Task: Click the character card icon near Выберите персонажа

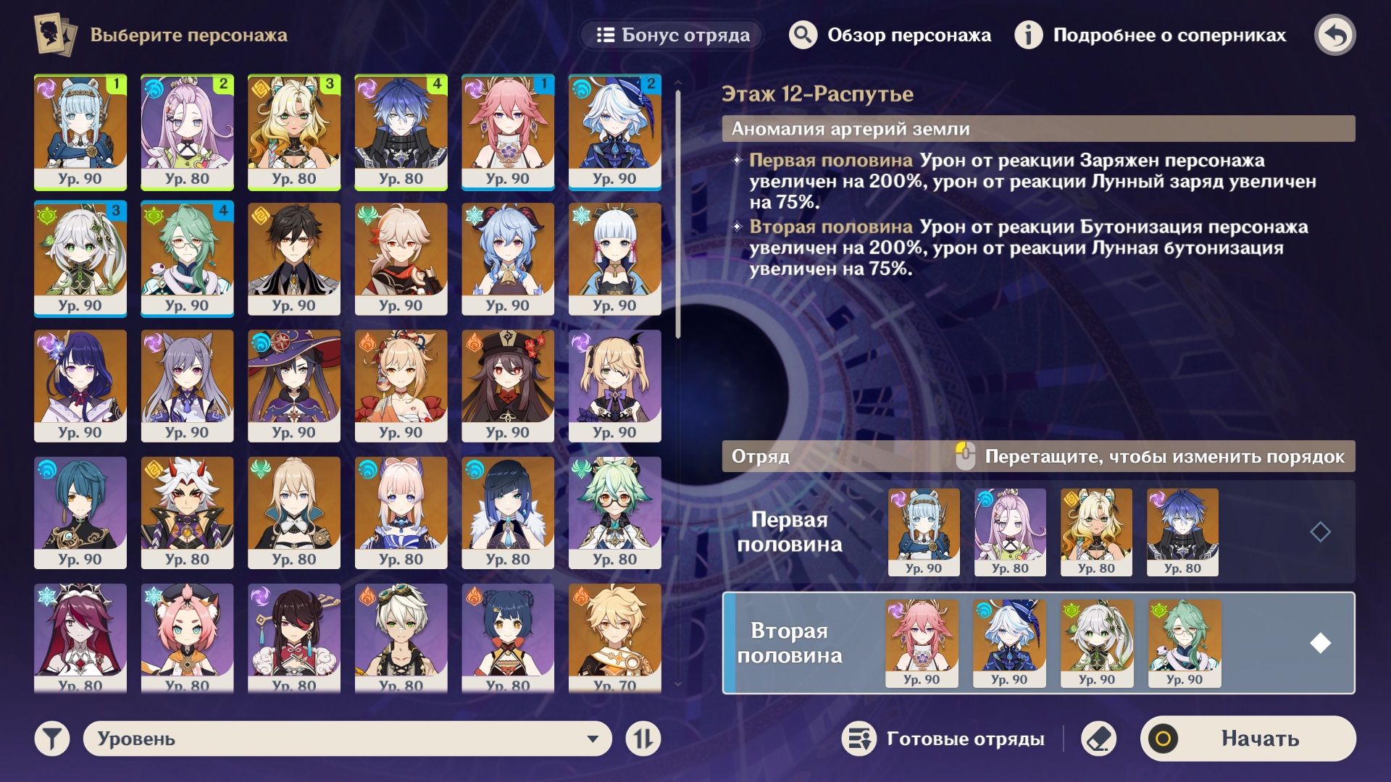Action: point(55,35)
